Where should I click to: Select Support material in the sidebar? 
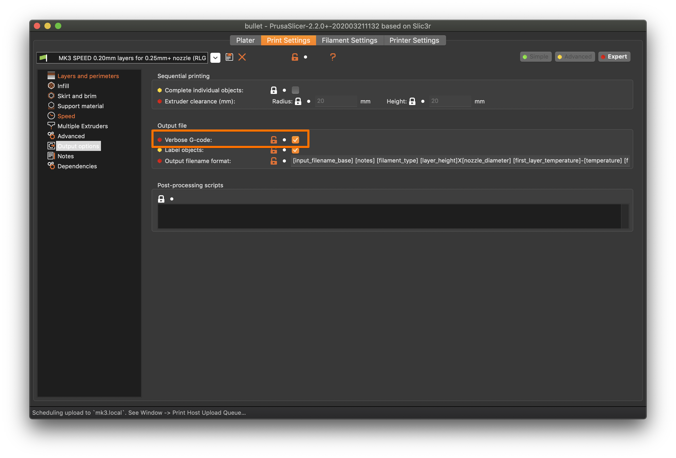80,106
